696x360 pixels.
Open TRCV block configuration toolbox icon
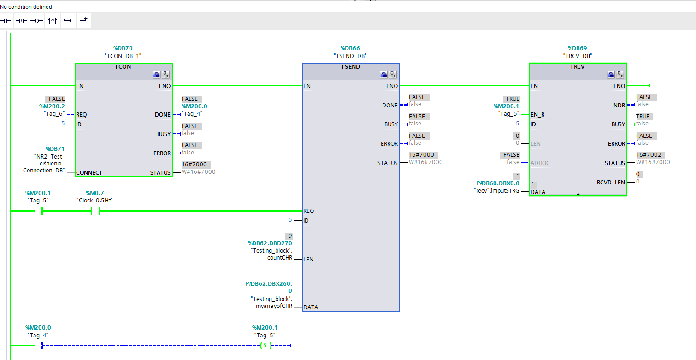tap(611, 74)
